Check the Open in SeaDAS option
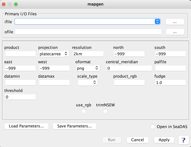191x147 pixels. (153, 127)
